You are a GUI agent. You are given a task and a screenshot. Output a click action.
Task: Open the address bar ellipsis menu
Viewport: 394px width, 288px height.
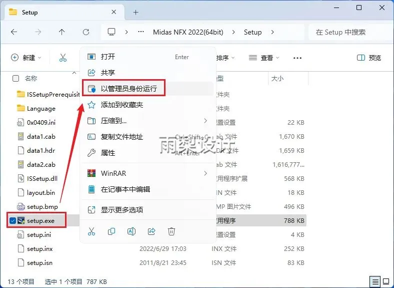(x=141, y=32)
